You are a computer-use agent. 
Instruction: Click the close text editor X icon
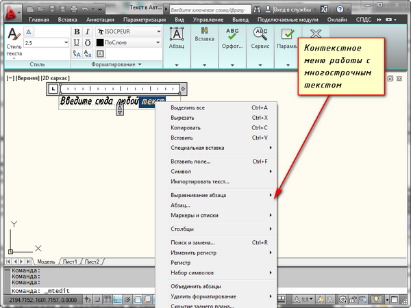click(x=316, y=33)
